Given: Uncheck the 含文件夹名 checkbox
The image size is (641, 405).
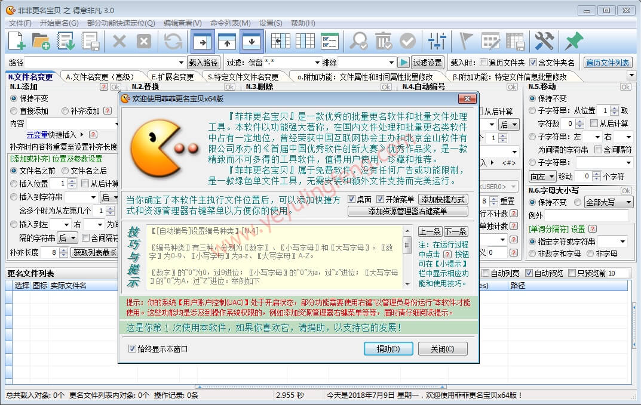Looking at the screenshot, I should pos(533,63).
